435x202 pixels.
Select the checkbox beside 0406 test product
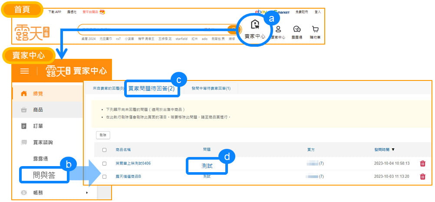click(x=104, y=164)
